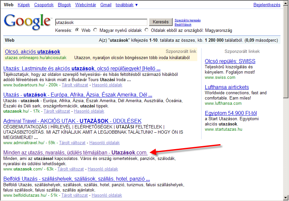Open Gmail from the top navigation

click(x=106, y=5)
